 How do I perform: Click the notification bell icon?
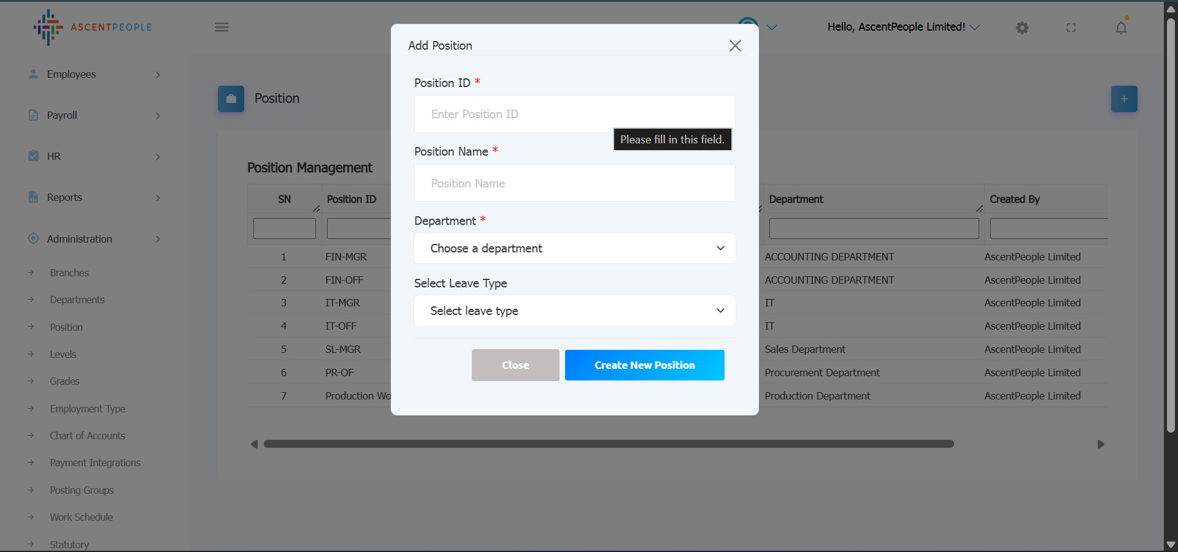[x=1121, y=28]
